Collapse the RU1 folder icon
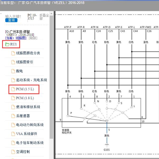159x159 pixels. point(7,44)
